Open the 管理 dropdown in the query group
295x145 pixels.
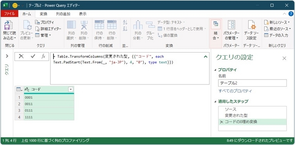43,35
